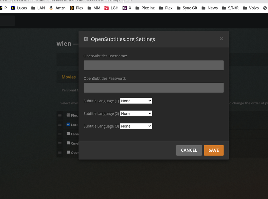Open Subtitle Language (1) dropdown
Image resolution: width=268 pixels, height=199 pixels.
pos(136,101)
